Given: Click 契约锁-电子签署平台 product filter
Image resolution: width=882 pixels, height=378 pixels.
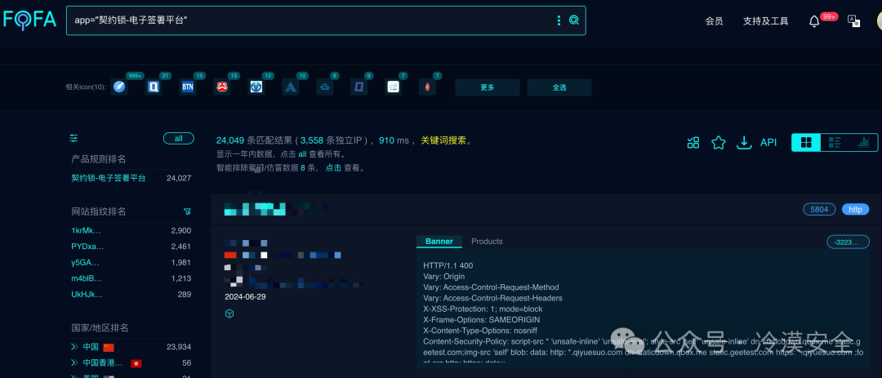Looking at the screenshot, I should [109, 178].
